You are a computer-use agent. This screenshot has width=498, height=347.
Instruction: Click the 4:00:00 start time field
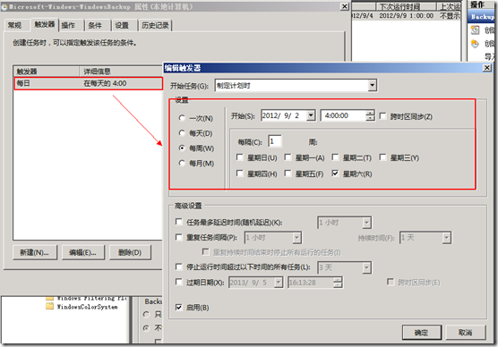coord(344,115)
